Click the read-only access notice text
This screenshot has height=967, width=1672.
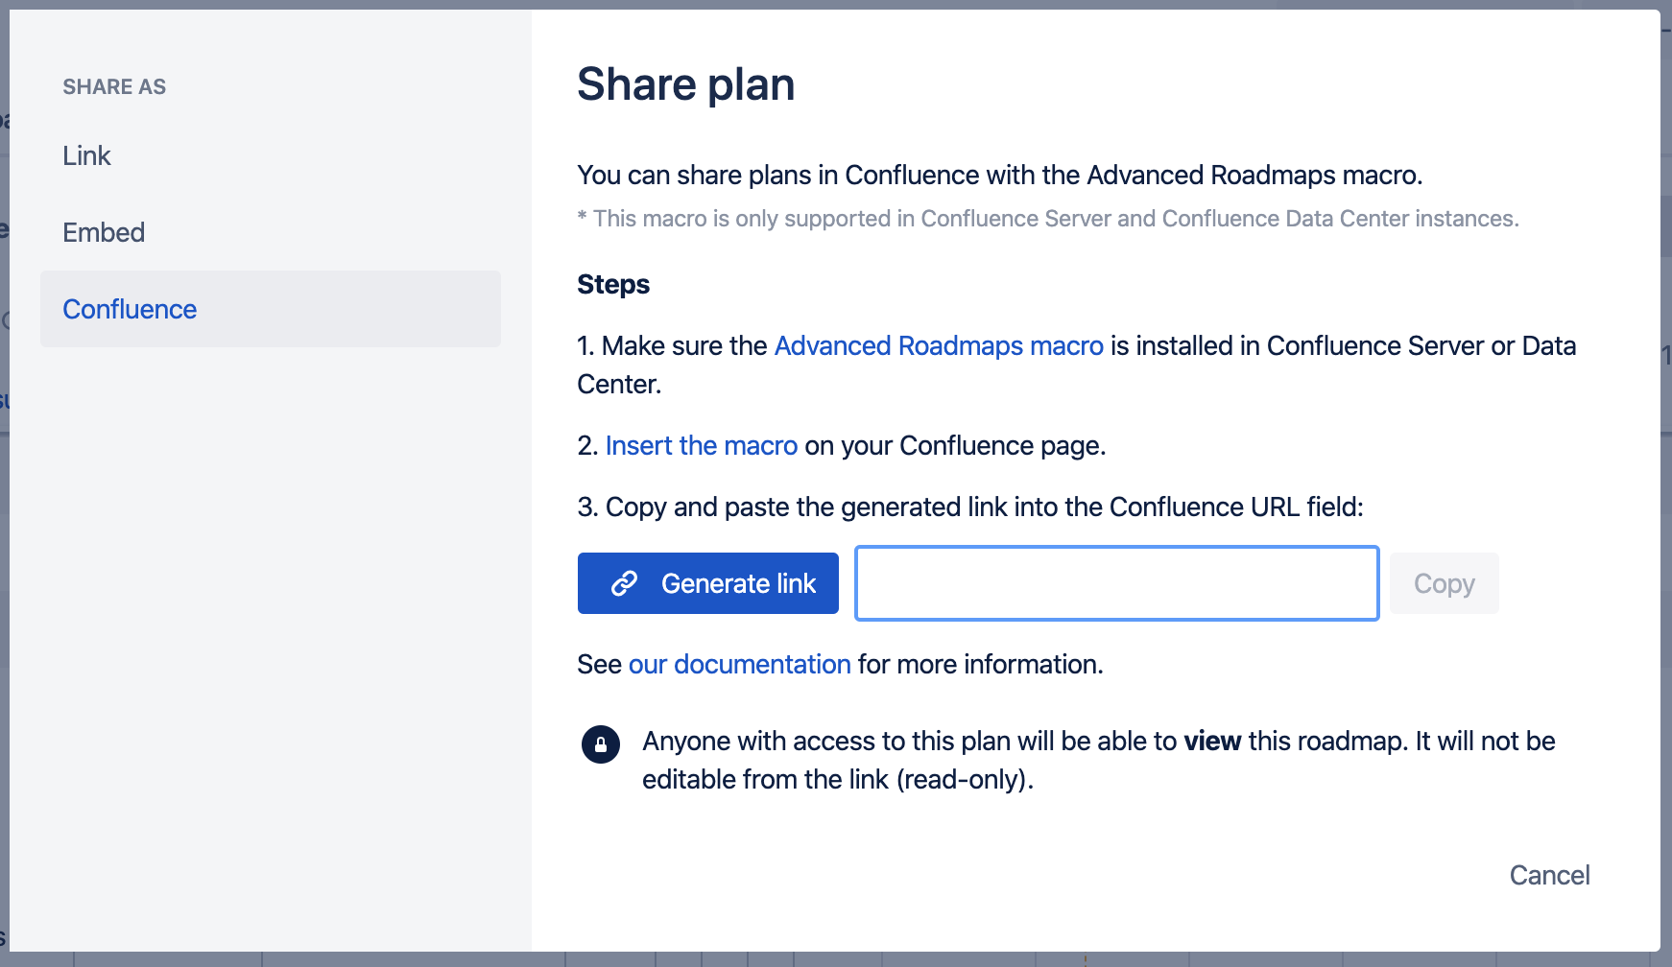1099,760
